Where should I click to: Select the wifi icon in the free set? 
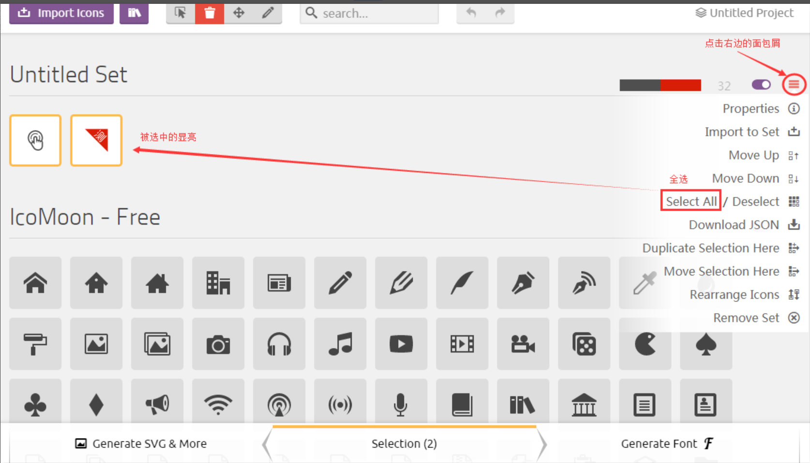tap(218, 405)
